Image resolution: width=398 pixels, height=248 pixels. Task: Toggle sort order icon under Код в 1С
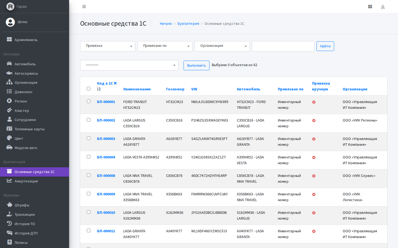coord(99,89)
